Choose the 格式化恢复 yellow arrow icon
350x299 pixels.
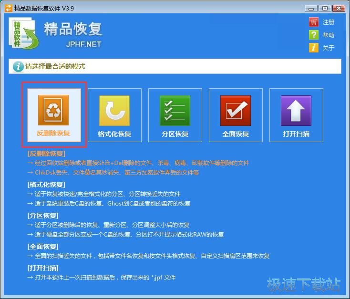pyautogui.click(x=114, y=111)
